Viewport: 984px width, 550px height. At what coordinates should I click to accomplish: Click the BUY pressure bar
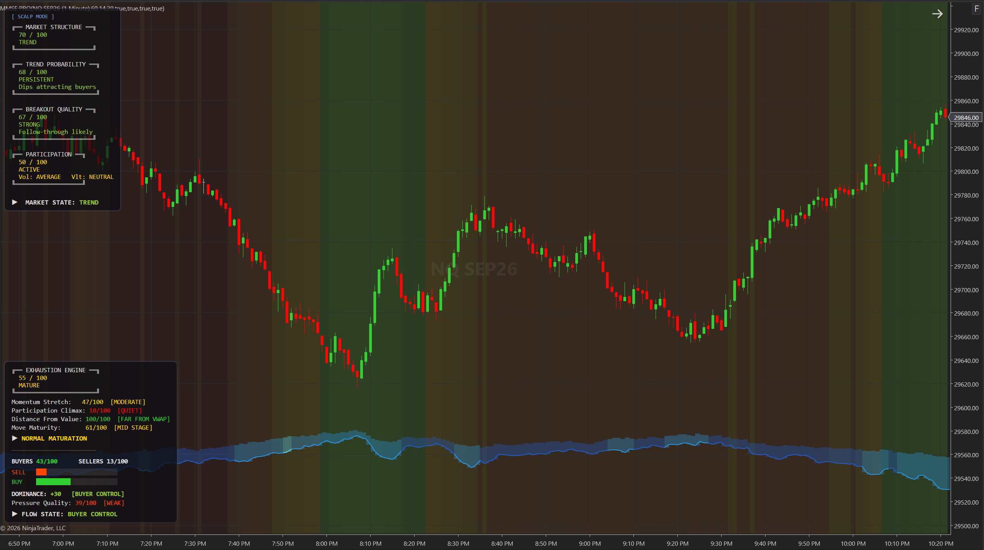coord(76,482)
